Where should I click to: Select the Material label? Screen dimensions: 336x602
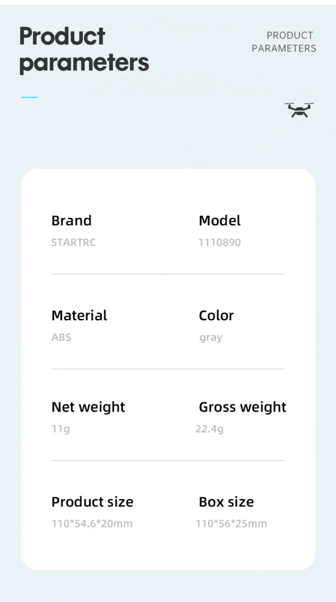(79, 315)
